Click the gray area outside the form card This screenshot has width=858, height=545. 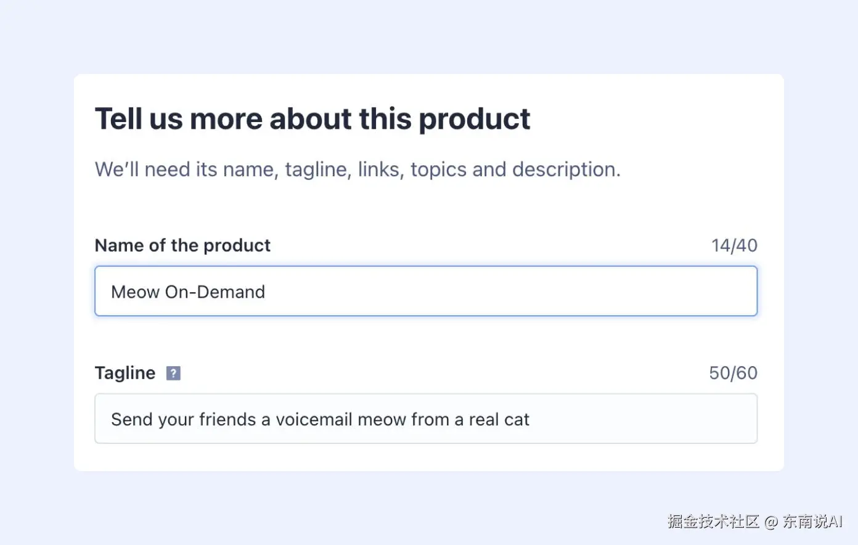pyautogui.click(x=37, y=271)
